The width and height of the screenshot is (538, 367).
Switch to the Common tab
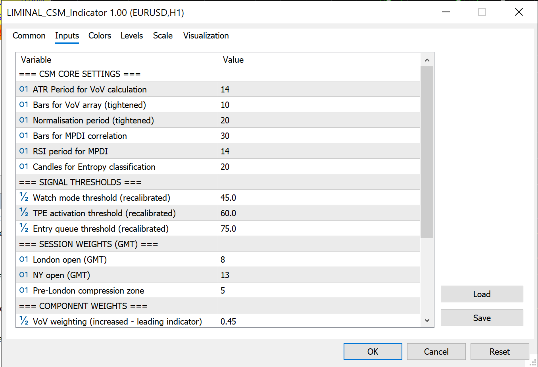pos(29,36)
